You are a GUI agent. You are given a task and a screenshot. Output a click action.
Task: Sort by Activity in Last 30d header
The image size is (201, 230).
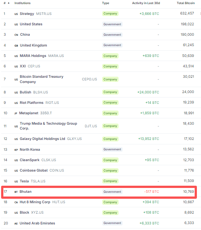pos(146,3)
